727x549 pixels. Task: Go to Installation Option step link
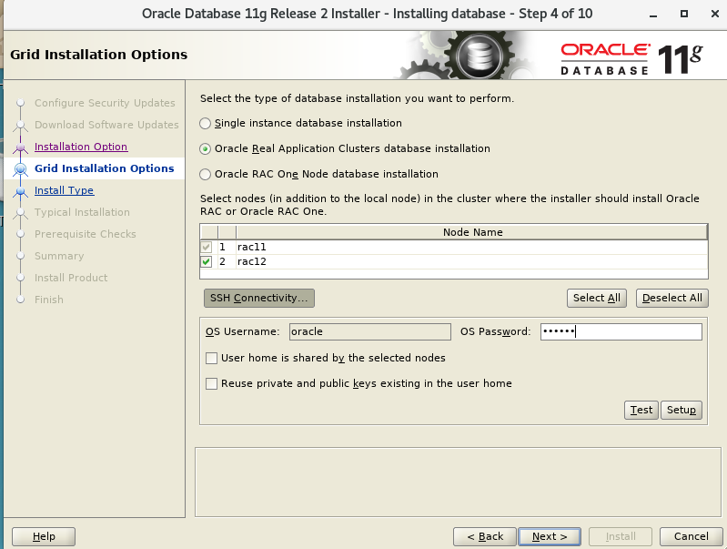click(81, 147)
